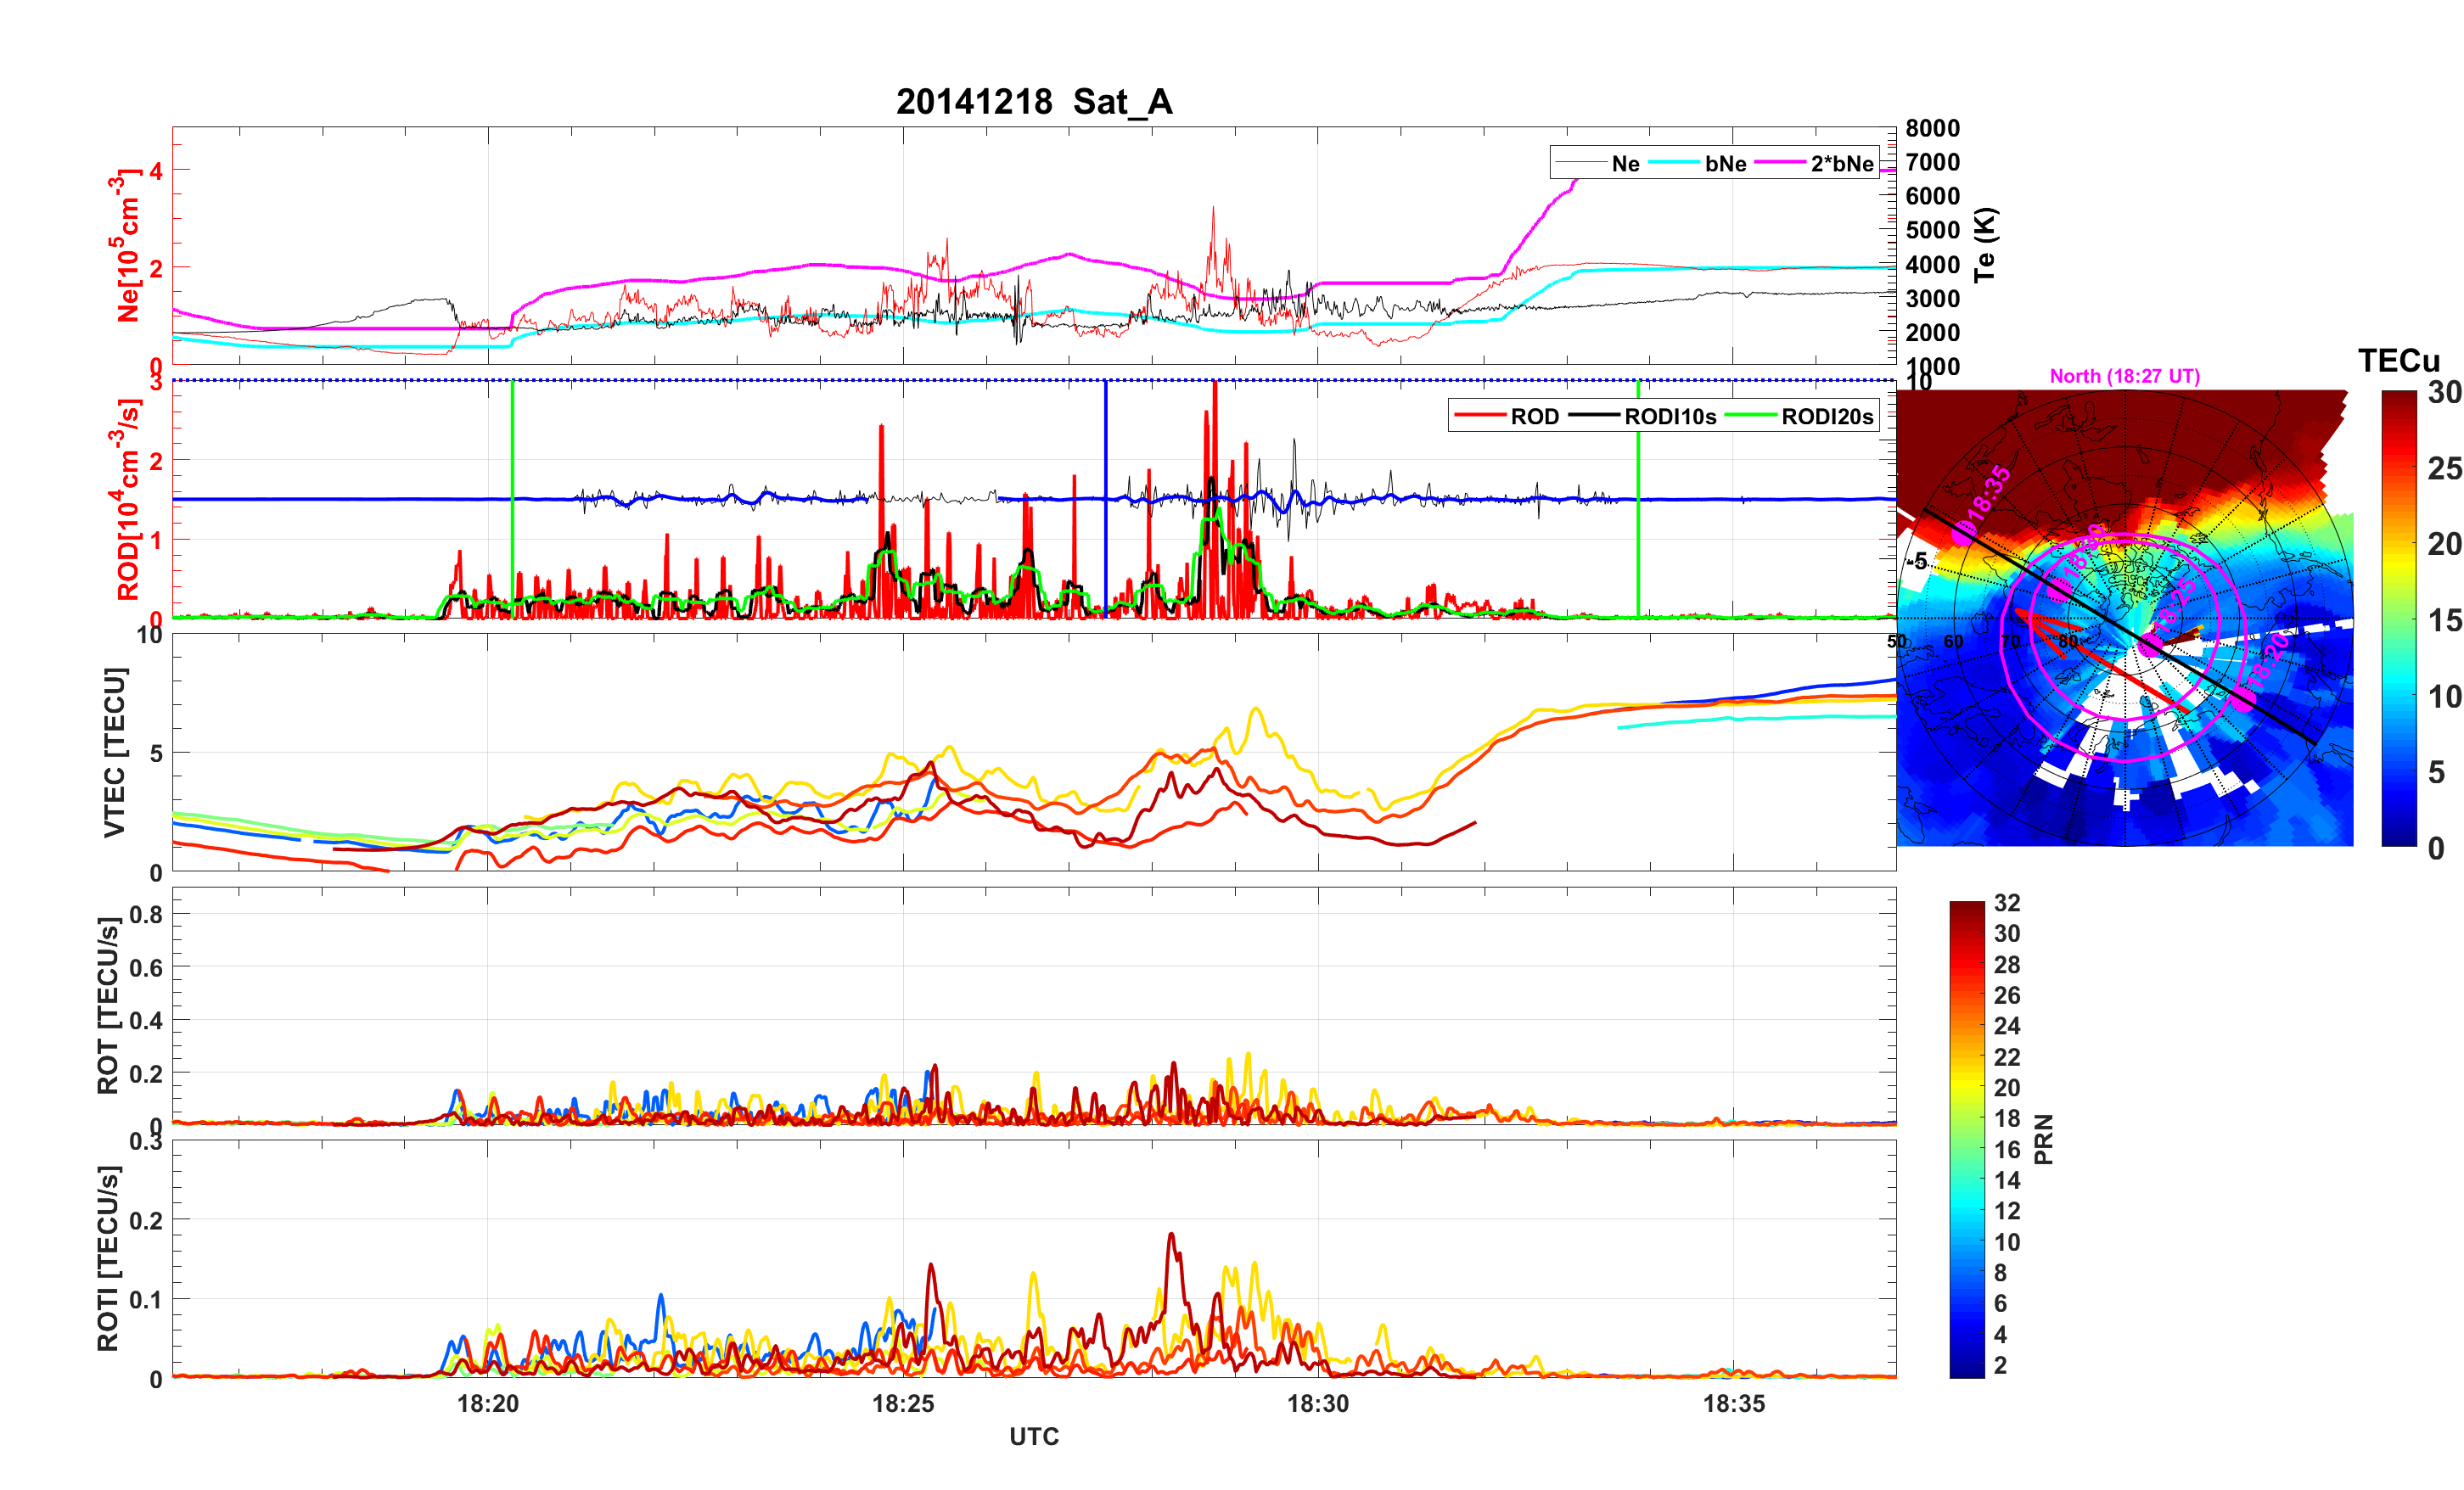This screenshot has width=2464, height=1490.
Task: Click the Ne legend entry line sample
Action: point(1580,163)
